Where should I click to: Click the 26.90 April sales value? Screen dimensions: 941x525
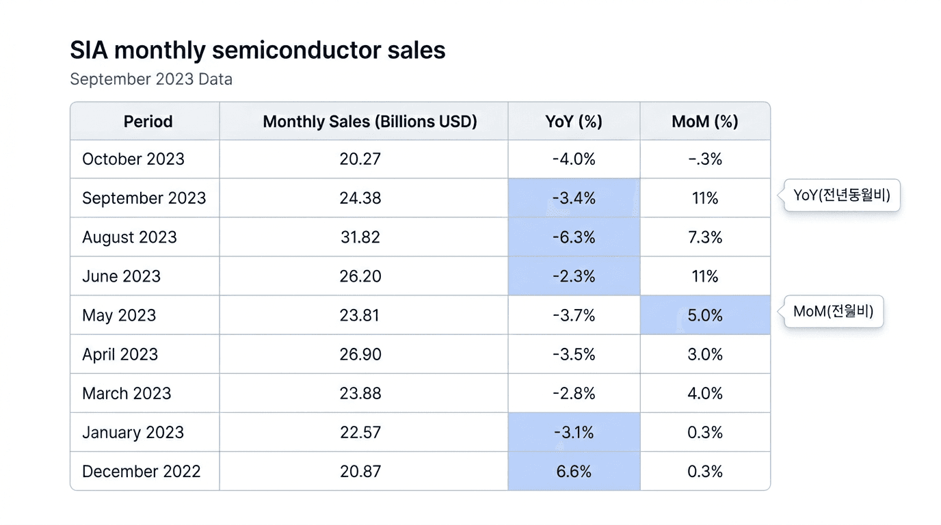[360, 355]
